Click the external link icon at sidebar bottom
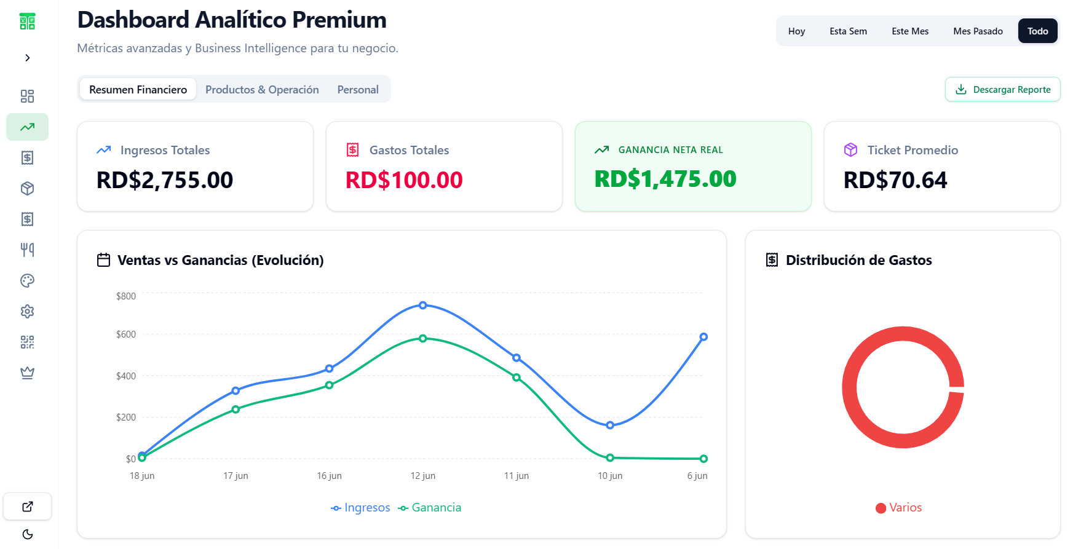 [x=27, y=507]
